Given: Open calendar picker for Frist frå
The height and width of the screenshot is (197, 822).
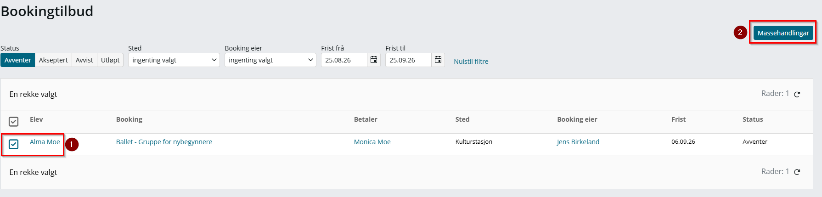Looking at the screenshot, I should coord(374,60).
